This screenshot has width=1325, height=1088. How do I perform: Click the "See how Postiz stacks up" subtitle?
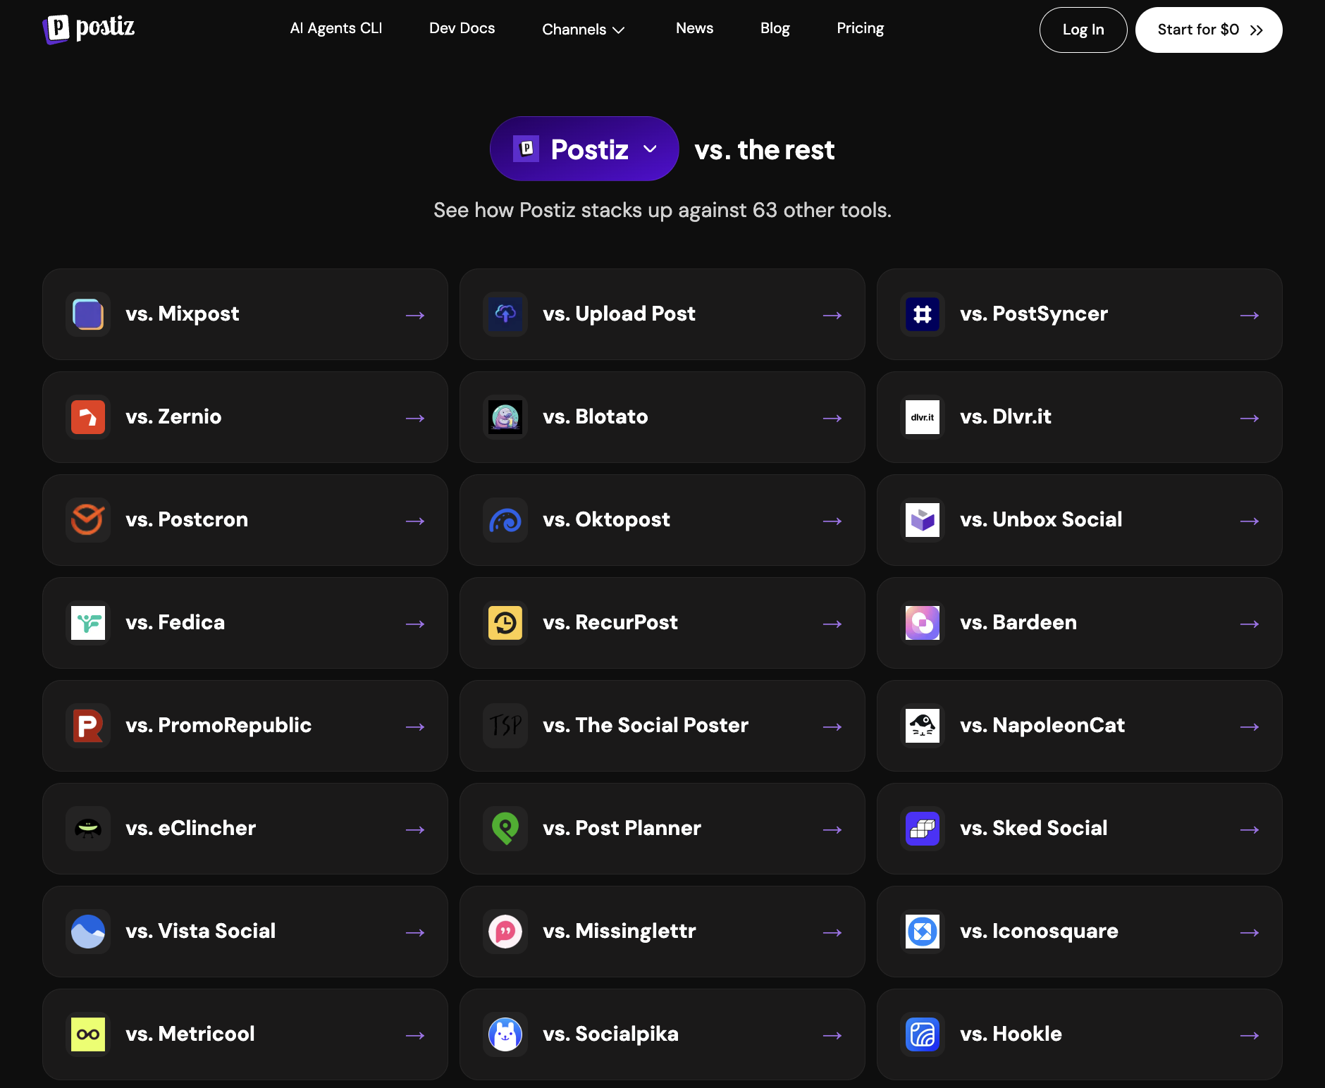[662, 210]
